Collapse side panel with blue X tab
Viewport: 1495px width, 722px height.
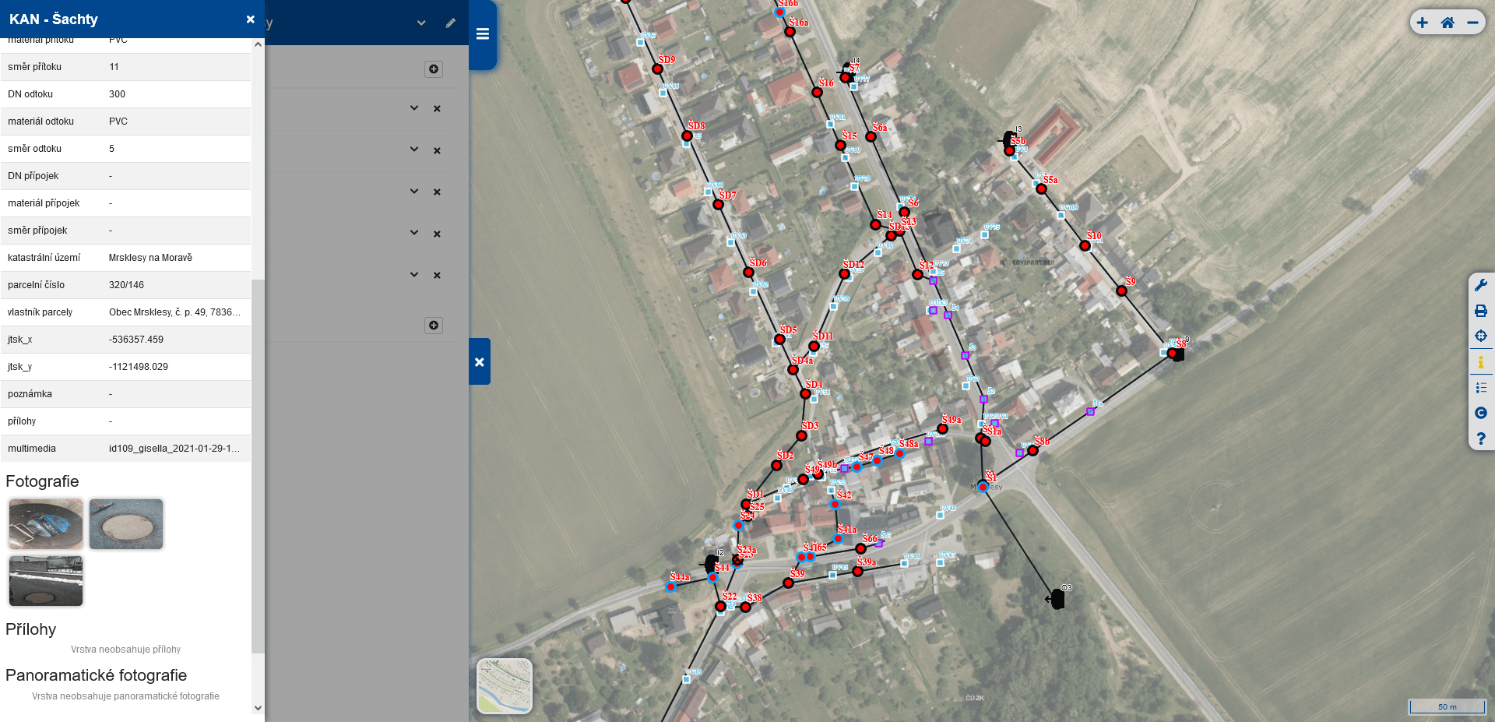(480, 362)
